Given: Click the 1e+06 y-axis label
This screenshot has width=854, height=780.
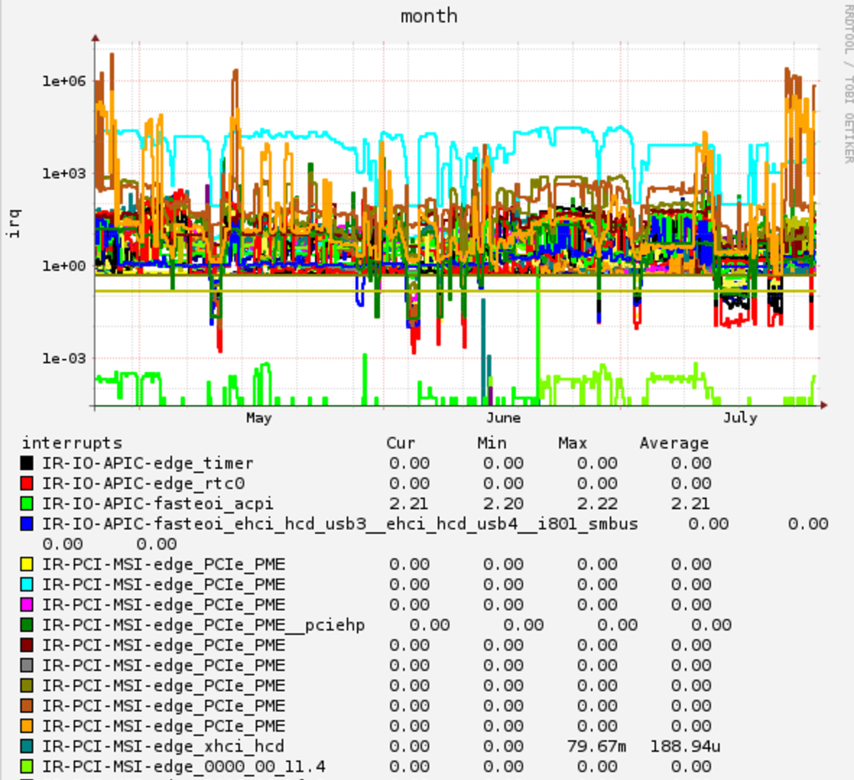Looking at the screenshot, I should 64,81.
